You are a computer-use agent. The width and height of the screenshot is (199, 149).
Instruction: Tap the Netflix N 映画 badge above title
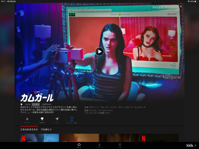click(x=37, y=92)
